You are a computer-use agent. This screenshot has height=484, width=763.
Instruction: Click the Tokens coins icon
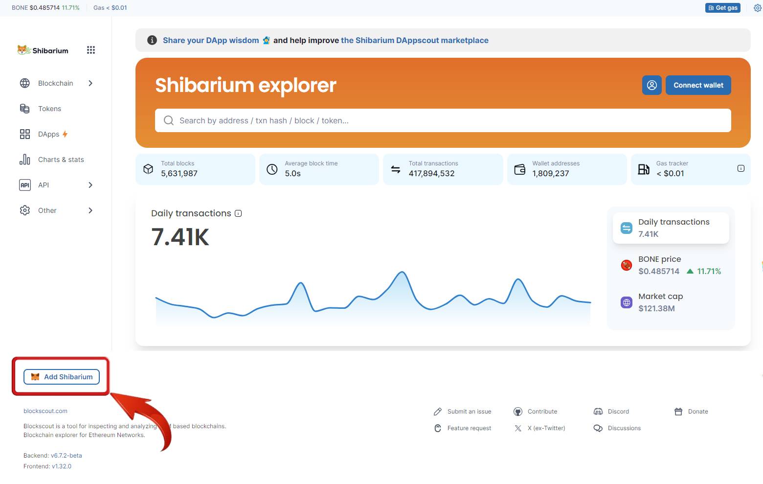[25, 109]
